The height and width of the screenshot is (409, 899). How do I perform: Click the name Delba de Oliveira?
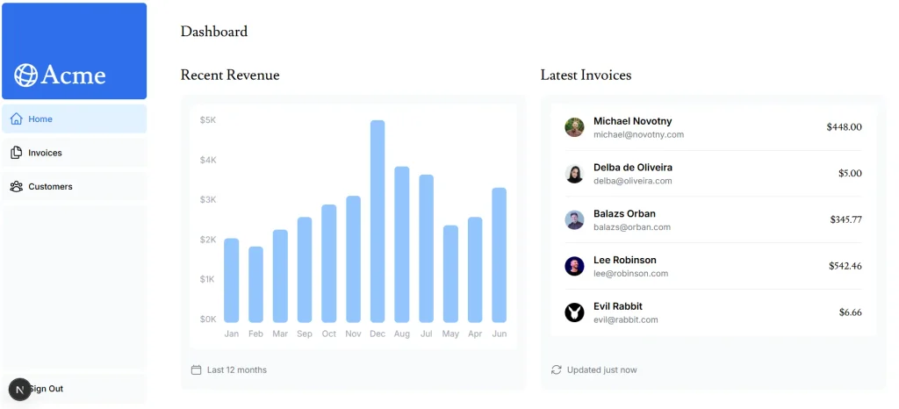pyautogui.click(x=633, y=168)
